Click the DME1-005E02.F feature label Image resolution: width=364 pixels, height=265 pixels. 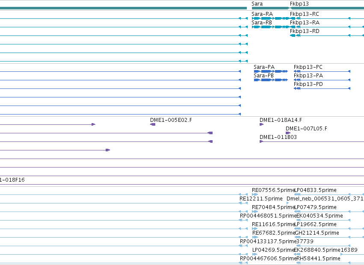pos(171,120)
